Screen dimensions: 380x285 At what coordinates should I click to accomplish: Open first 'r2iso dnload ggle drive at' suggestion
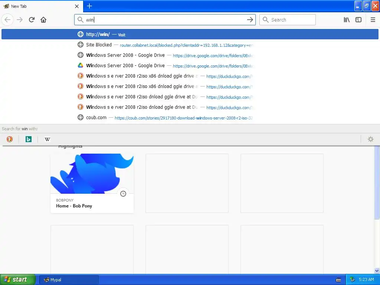pyautogui.click(x=190, y=97)
